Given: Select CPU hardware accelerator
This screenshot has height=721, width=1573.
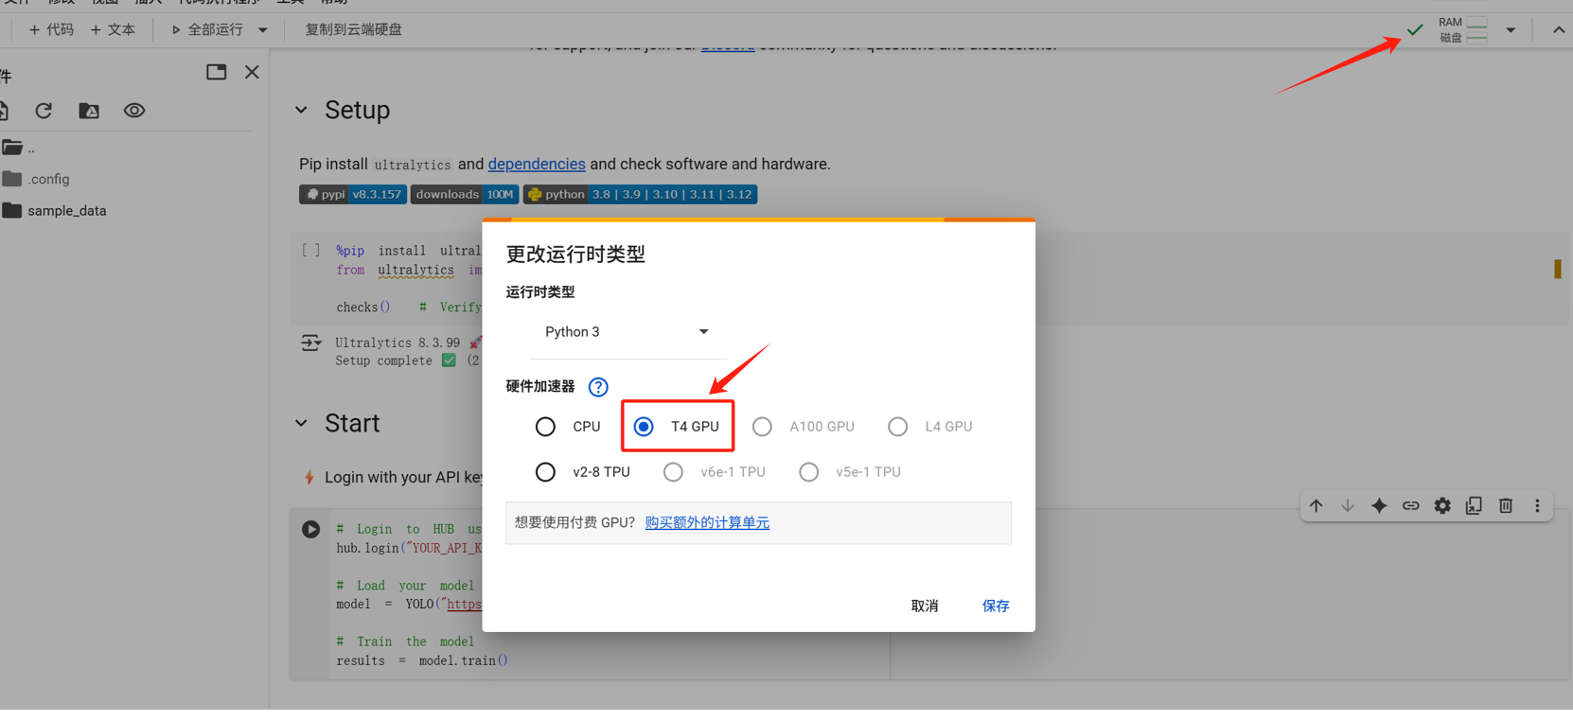Looking at the screenshot, I should [545, 427].
